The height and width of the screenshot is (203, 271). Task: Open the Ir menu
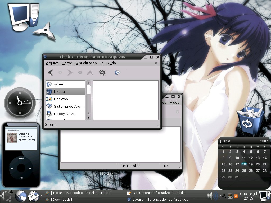102,63
